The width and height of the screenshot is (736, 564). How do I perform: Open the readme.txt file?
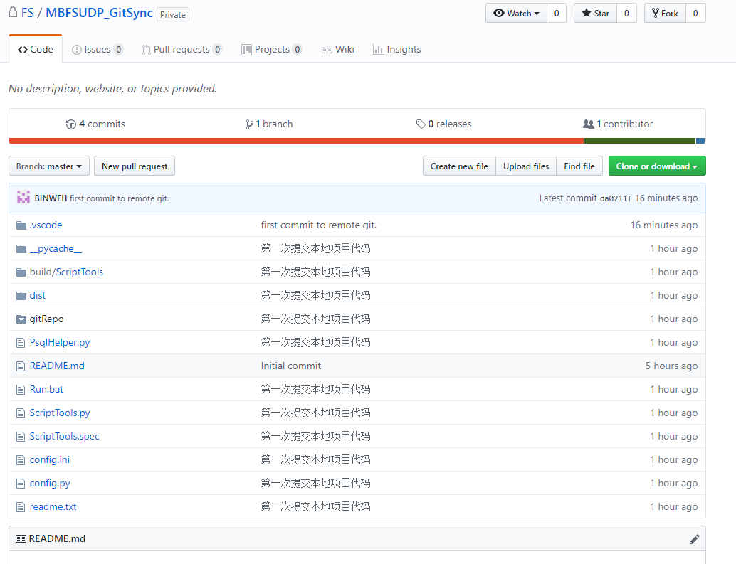coord(53,506)
